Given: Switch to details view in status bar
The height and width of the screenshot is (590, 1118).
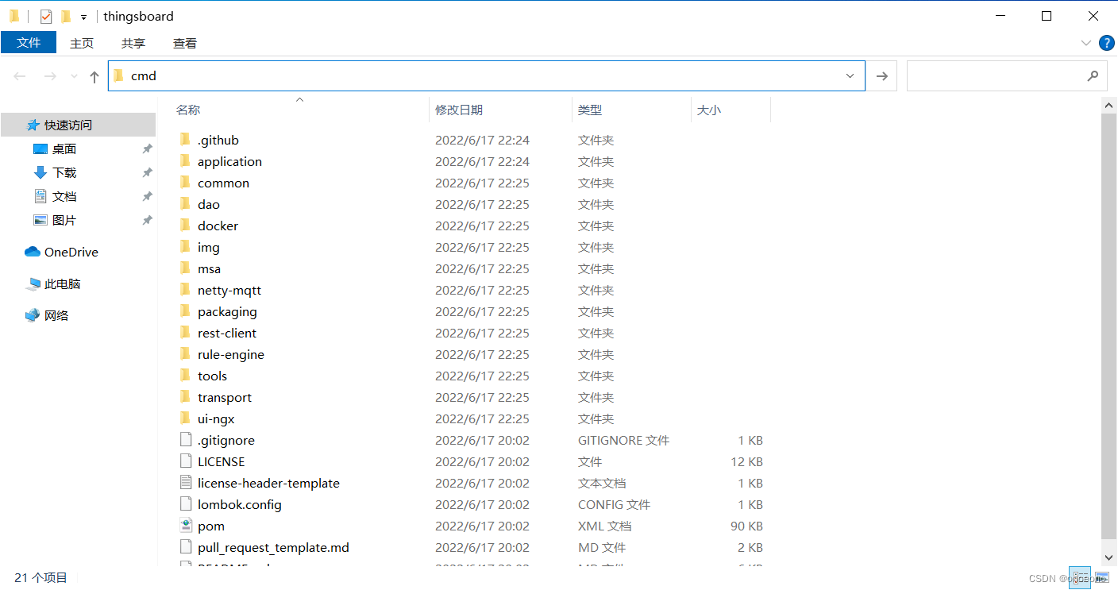Looking at the screenshot, I should click(1080, 577).
